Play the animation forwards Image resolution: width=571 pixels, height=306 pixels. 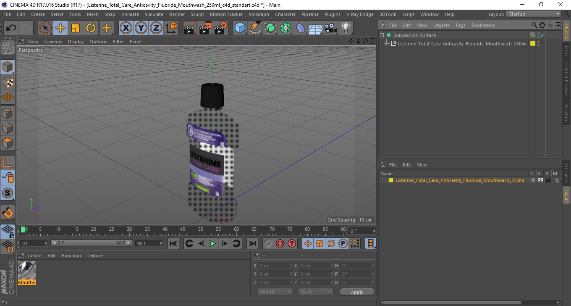pyautogui.click(x=213, y=243)
